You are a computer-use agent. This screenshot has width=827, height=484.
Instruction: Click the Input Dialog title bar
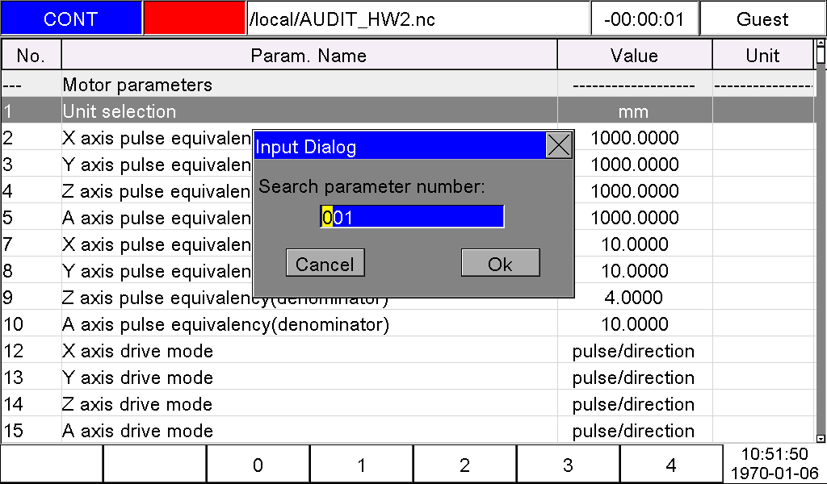point(399,146)
